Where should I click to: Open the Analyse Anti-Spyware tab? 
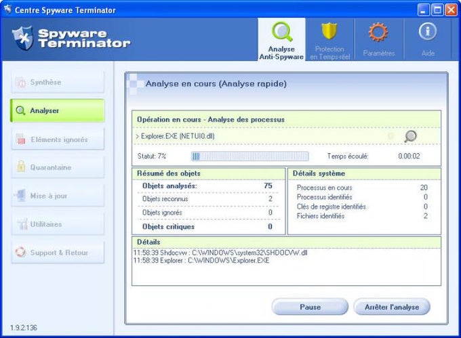pyautogui.click(x=281, y=39)
